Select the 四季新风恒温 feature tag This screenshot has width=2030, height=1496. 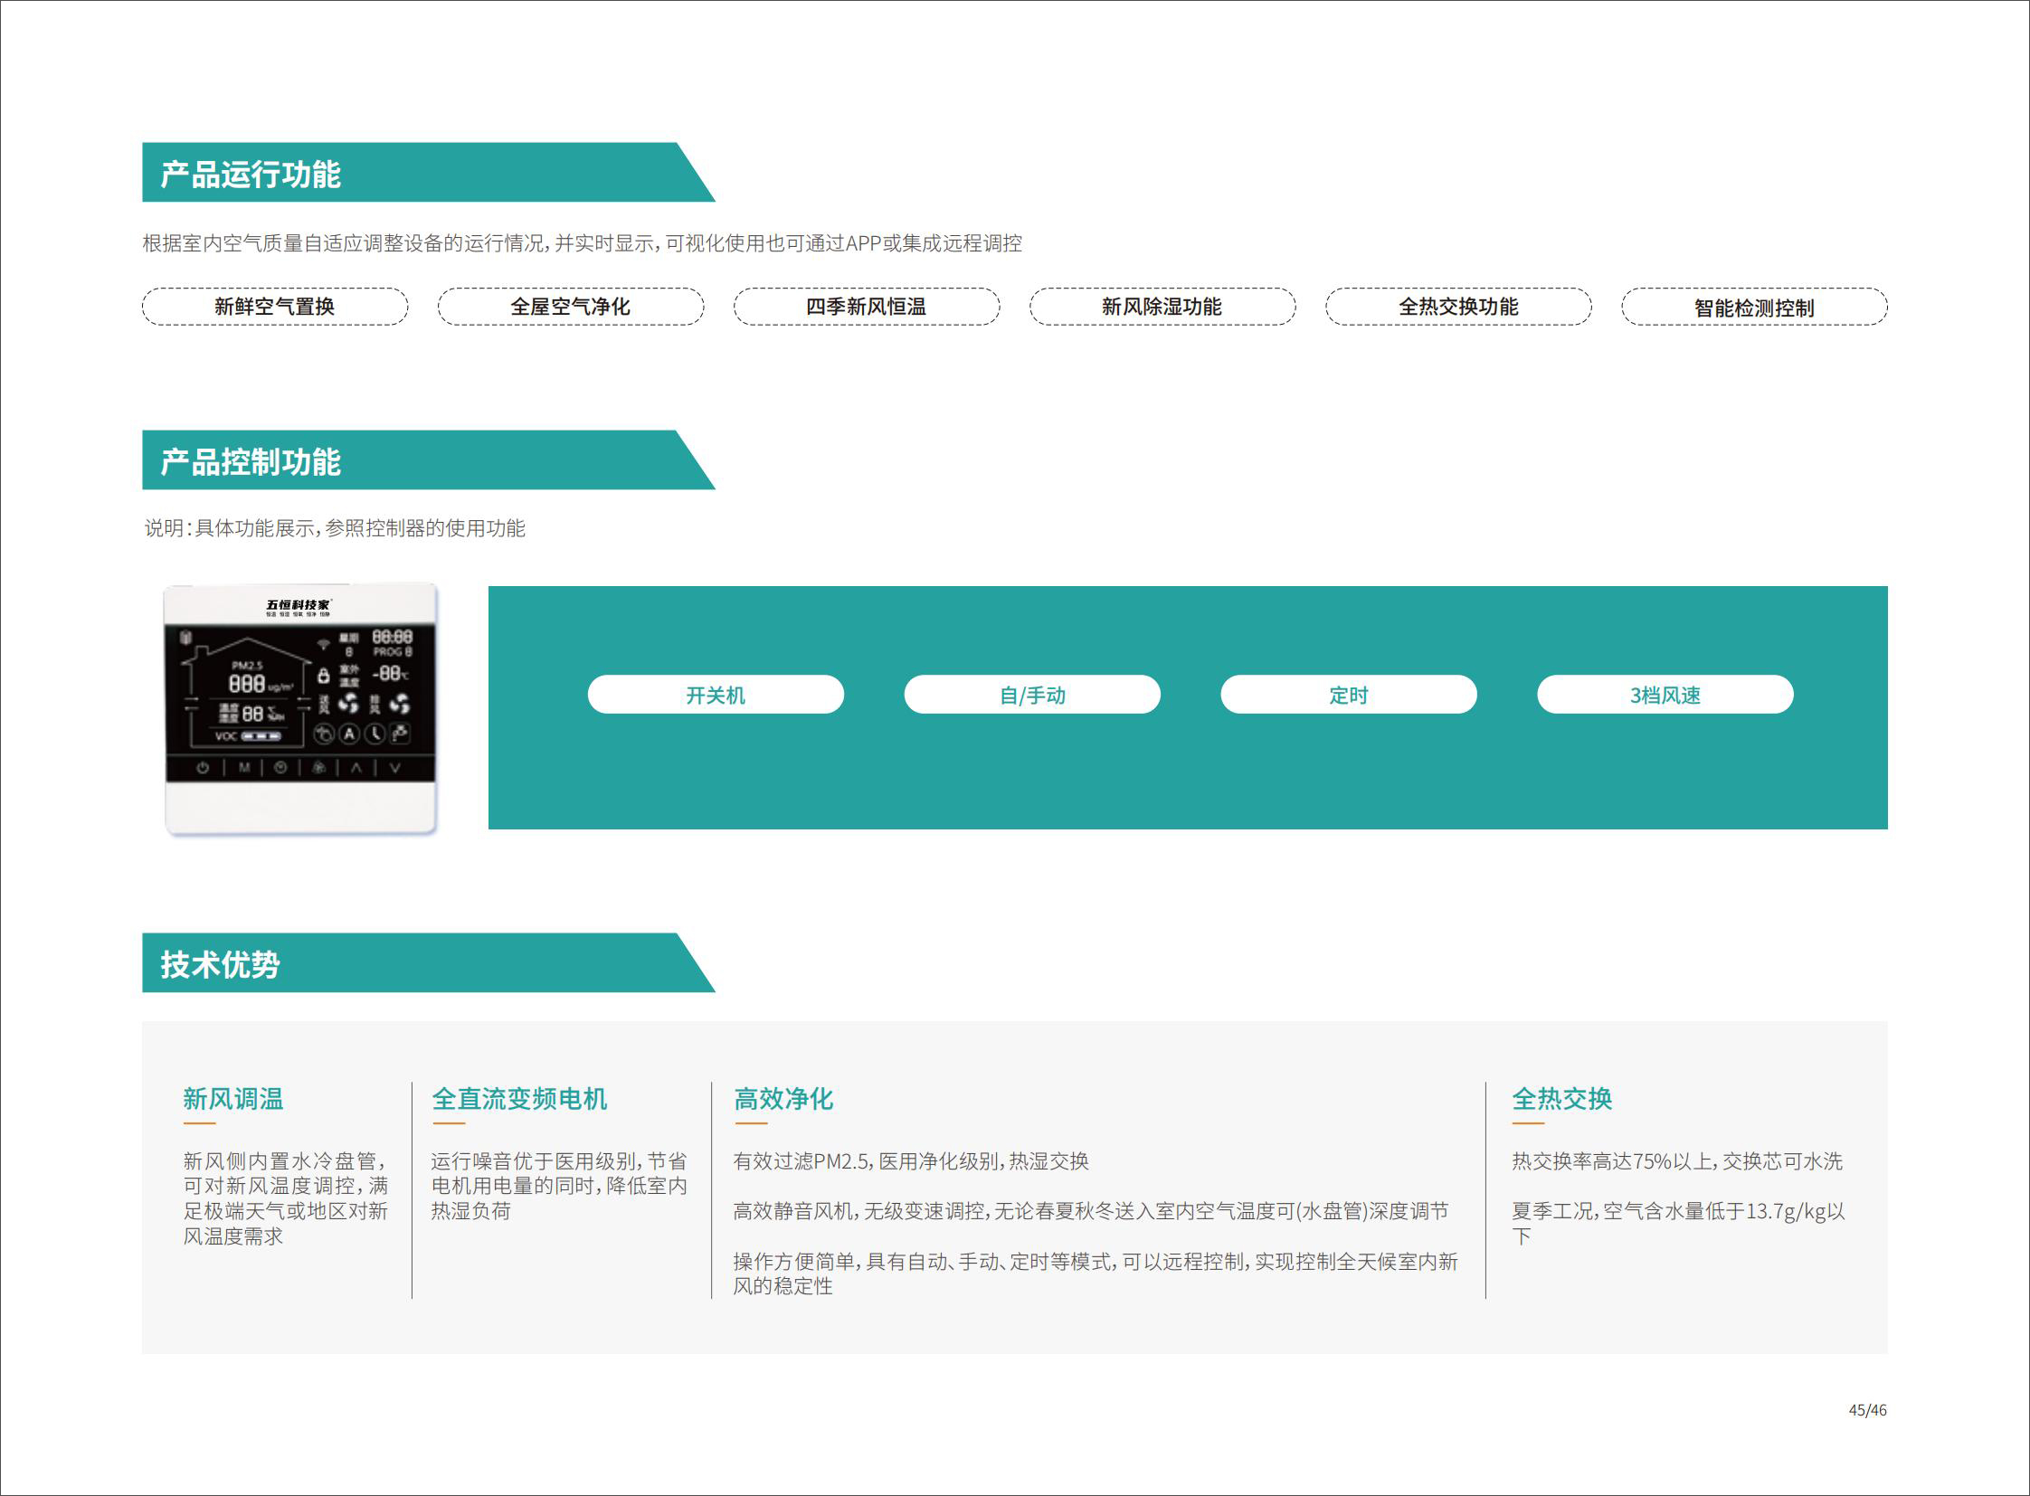tap(867, 307)
